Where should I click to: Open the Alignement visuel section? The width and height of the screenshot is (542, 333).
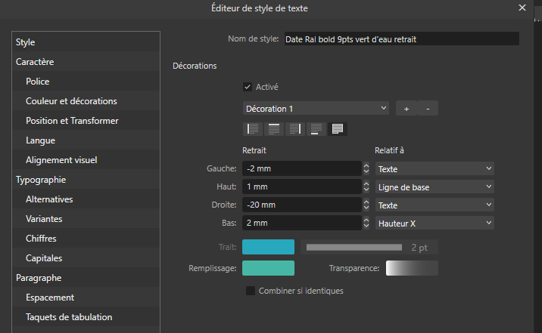tap(86, 160)
